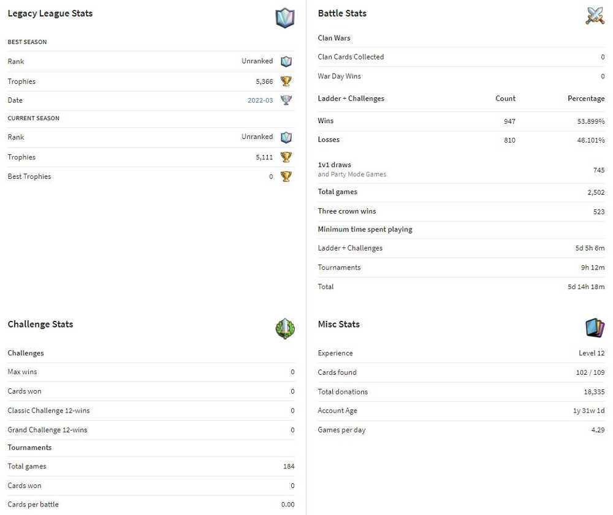Click the Account Age row label
The height and width of the screenshot is (515, 613).
point(337,411)
